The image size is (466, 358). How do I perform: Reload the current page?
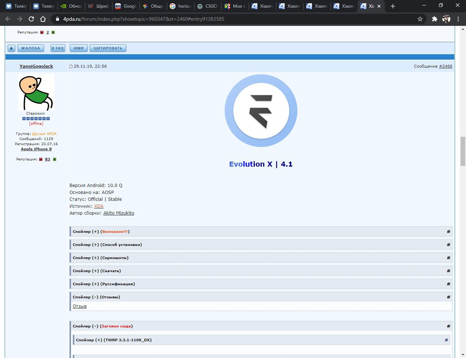(31, 19)
